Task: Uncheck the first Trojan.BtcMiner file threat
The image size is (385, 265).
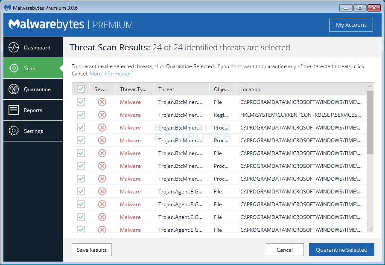Action: click(x=81, y=102)
